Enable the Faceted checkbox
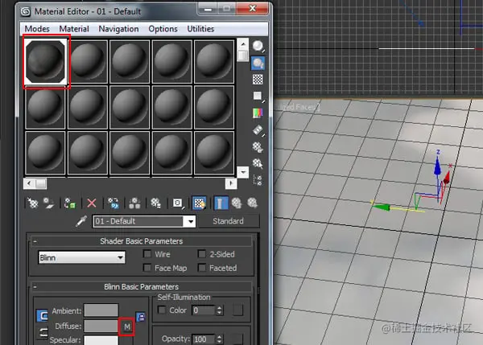The height and width of the screenshot is (345, 483). coord(202,268)
